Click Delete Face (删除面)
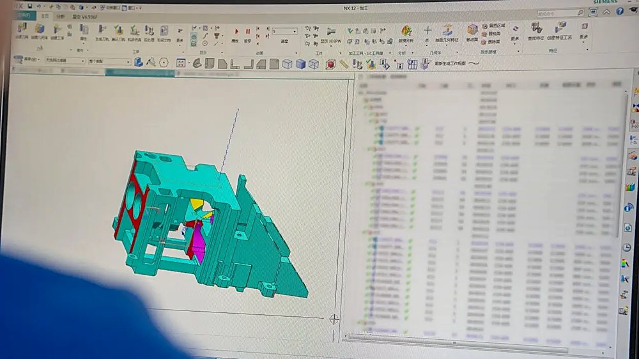 pyautogui.click(x=491, y=42)
